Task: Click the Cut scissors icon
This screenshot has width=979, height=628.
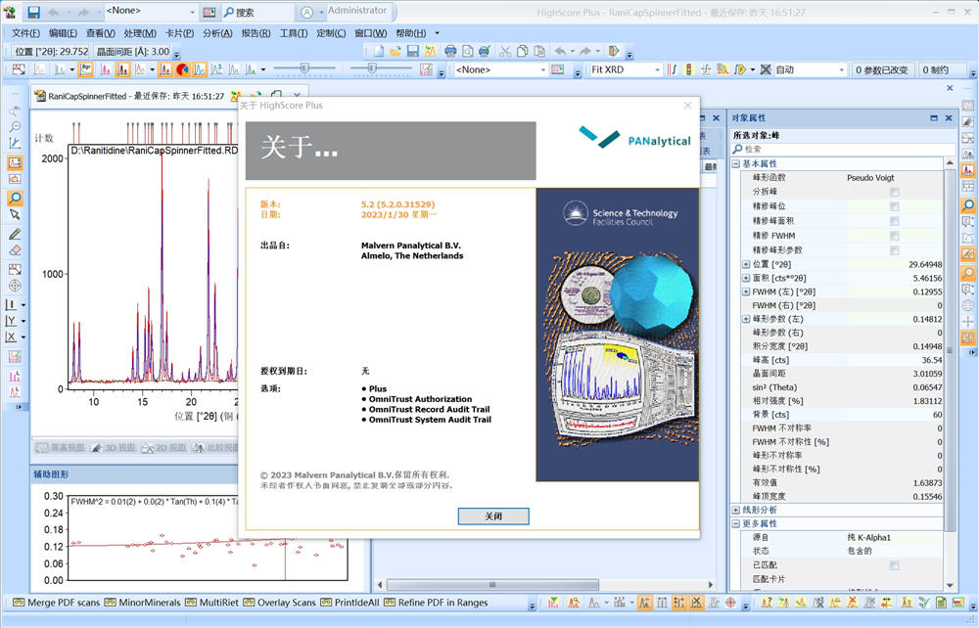Action: point(505,51)
